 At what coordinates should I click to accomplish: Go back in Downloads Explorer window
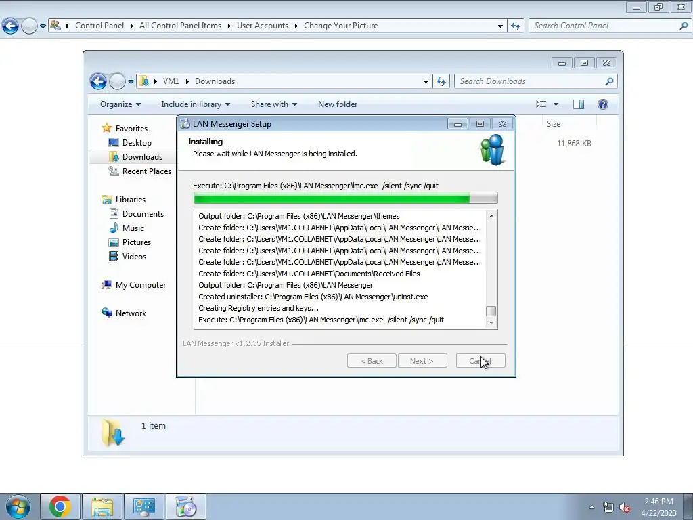point(98,81)
